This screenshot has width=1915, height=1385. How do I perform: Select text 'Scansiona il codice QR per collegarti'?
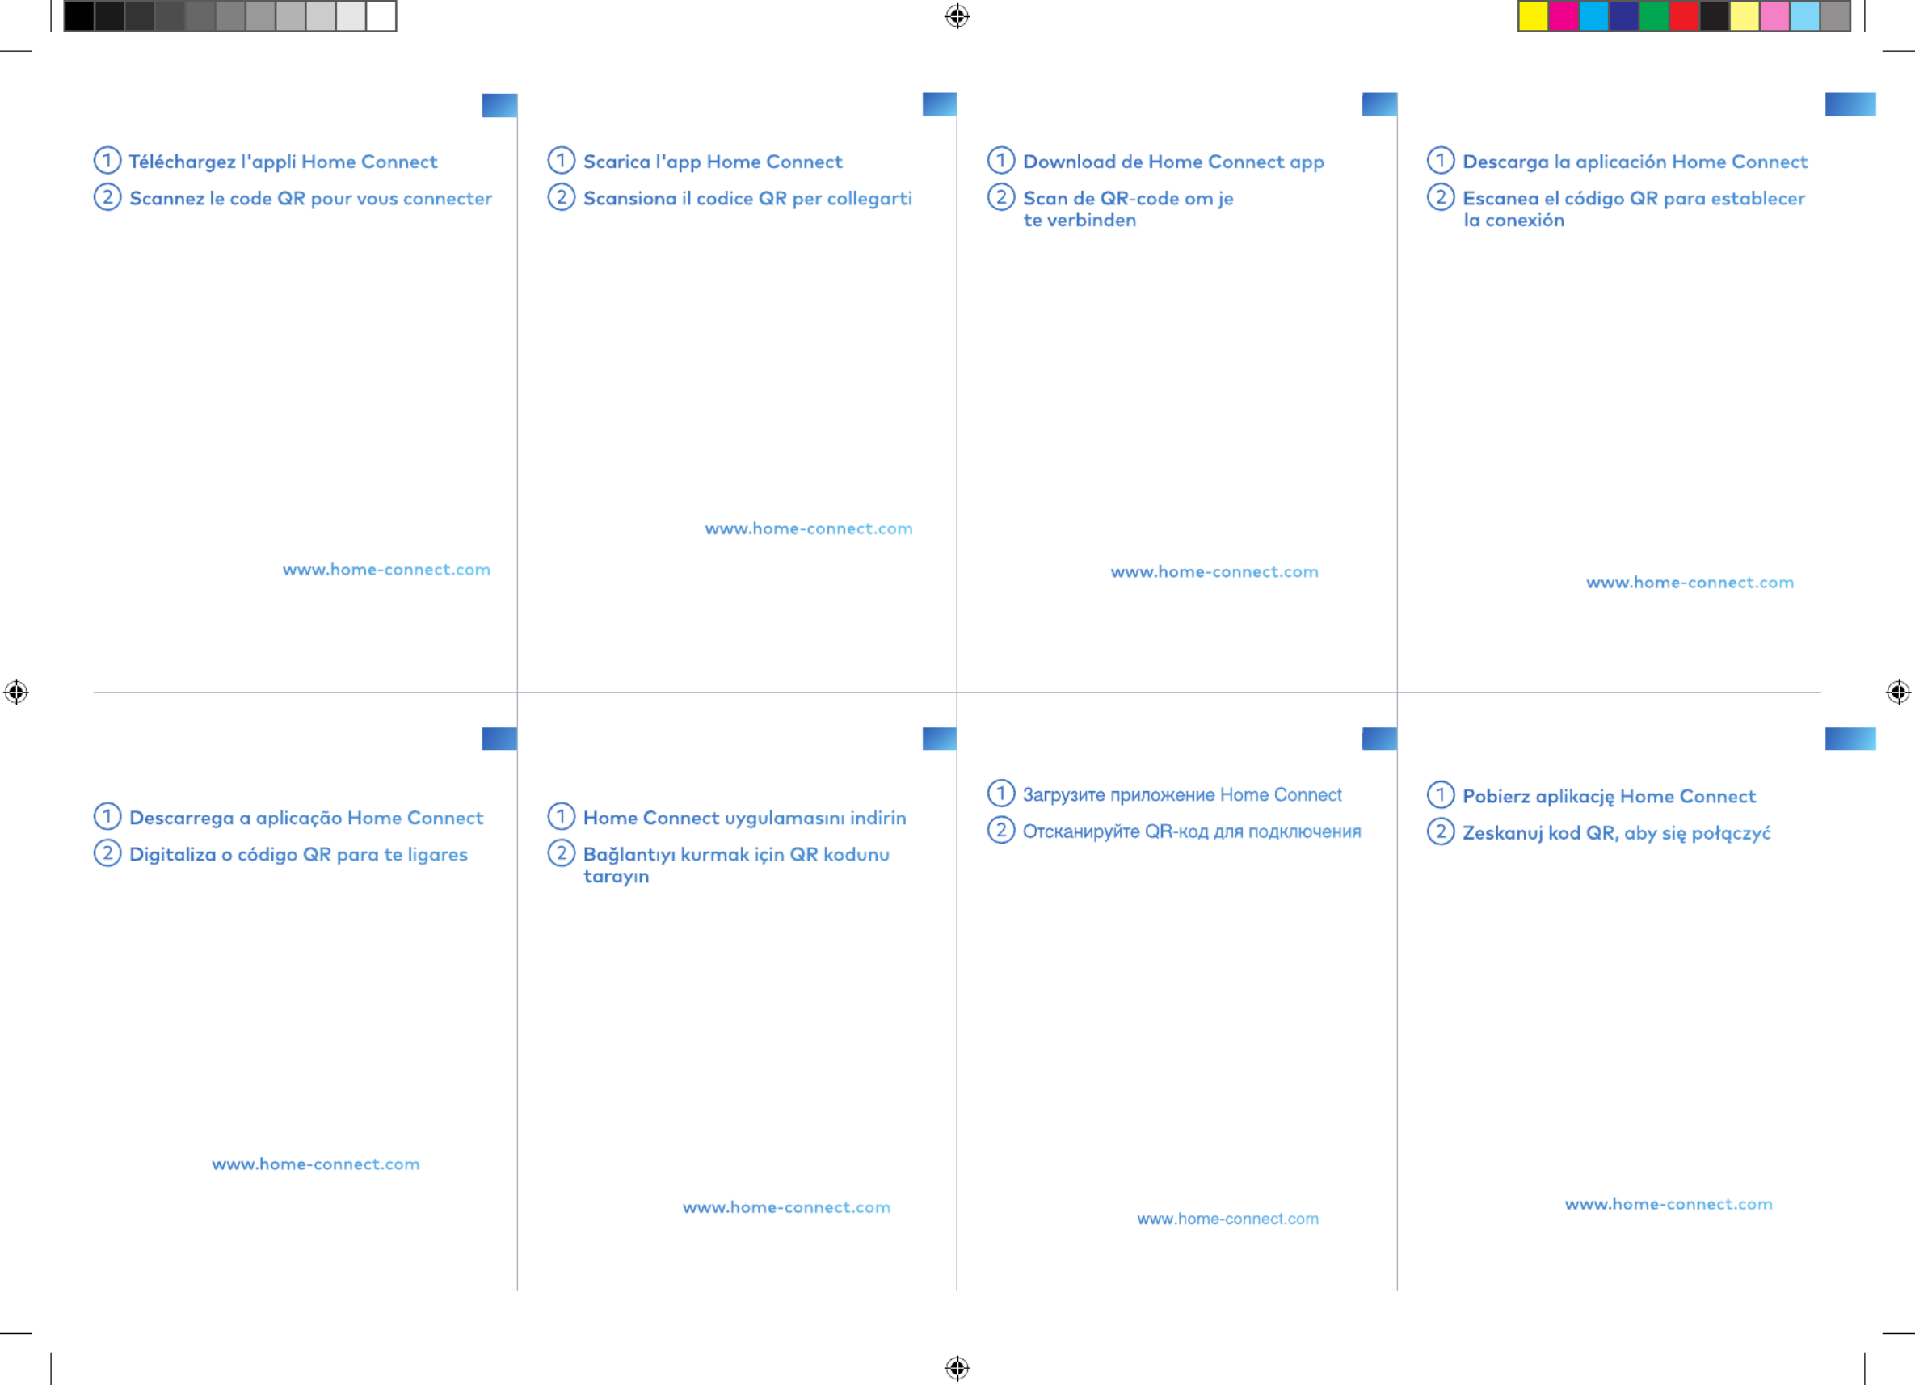[747, 199]
